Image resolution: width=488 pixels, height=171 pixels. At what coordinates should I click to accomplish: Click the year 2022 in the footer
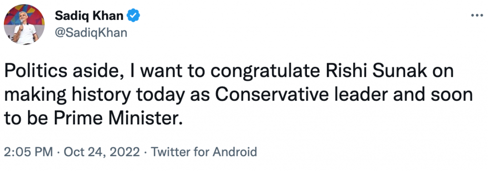[126, 152]
